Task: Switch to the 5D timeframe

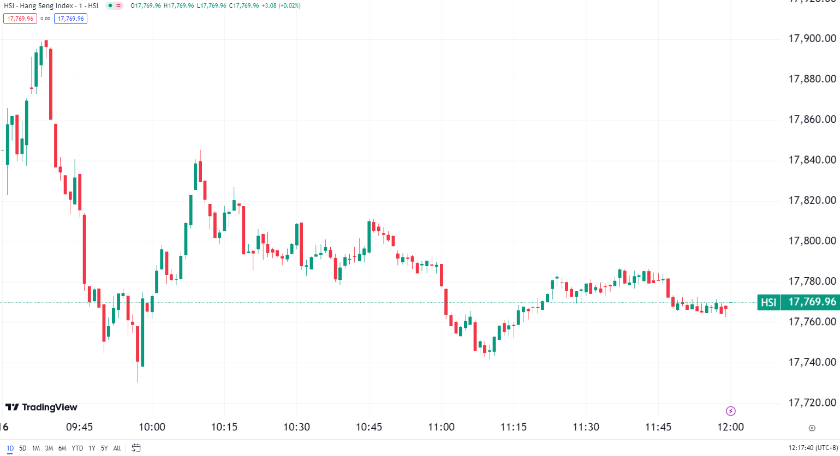Action: [22, 448]
